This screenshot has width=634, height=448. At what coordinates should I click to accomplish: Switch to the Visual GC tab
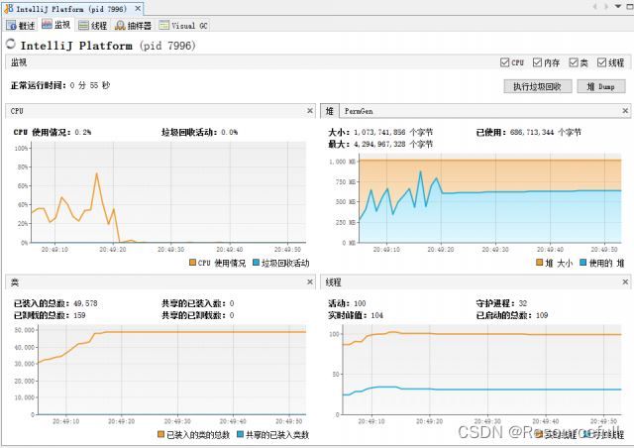pyautogui.click(x=183, y=26)
